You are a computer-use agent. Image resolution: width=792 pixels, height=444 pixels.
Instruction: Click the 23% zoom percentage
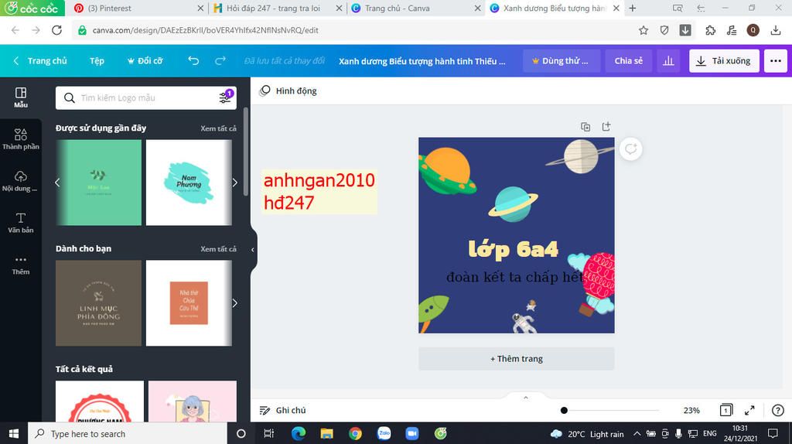point(691,410)
